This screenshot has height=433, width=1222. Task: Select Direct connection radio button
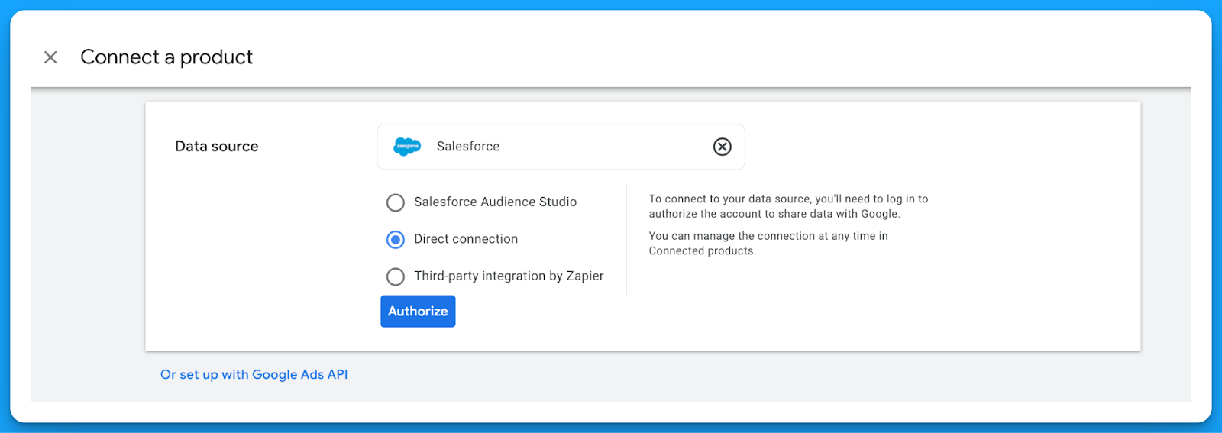click(396, 240)
